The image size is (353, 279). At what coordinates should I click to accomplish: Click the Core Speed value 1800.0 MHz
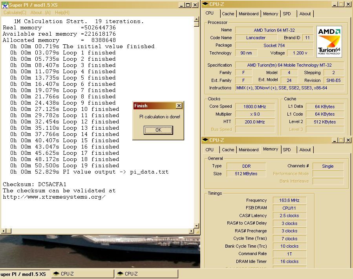[x=254, y=107]
